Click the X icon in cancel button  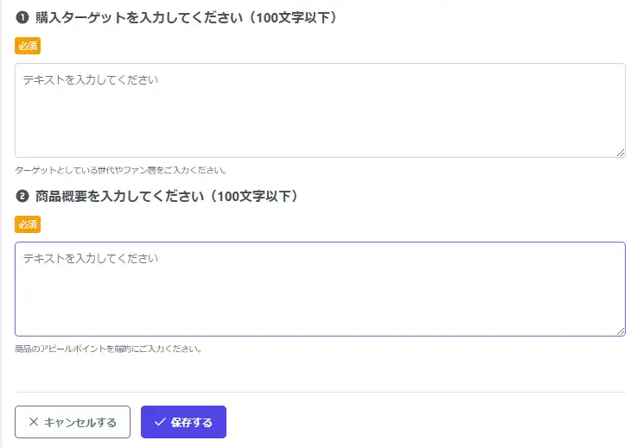click(x=34, y=422)
